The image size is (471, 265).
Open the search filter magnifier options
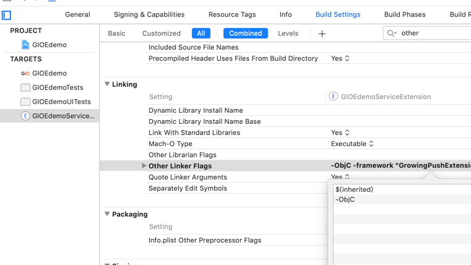pyautogui.click(x=392, y=33)
